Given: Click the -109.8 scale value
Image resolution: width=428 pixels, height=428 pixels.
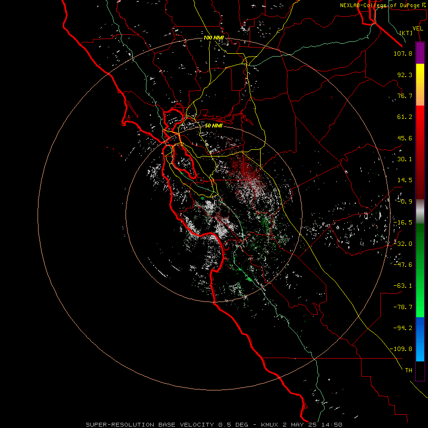Looking at the screenshot, I should (401, 349).
